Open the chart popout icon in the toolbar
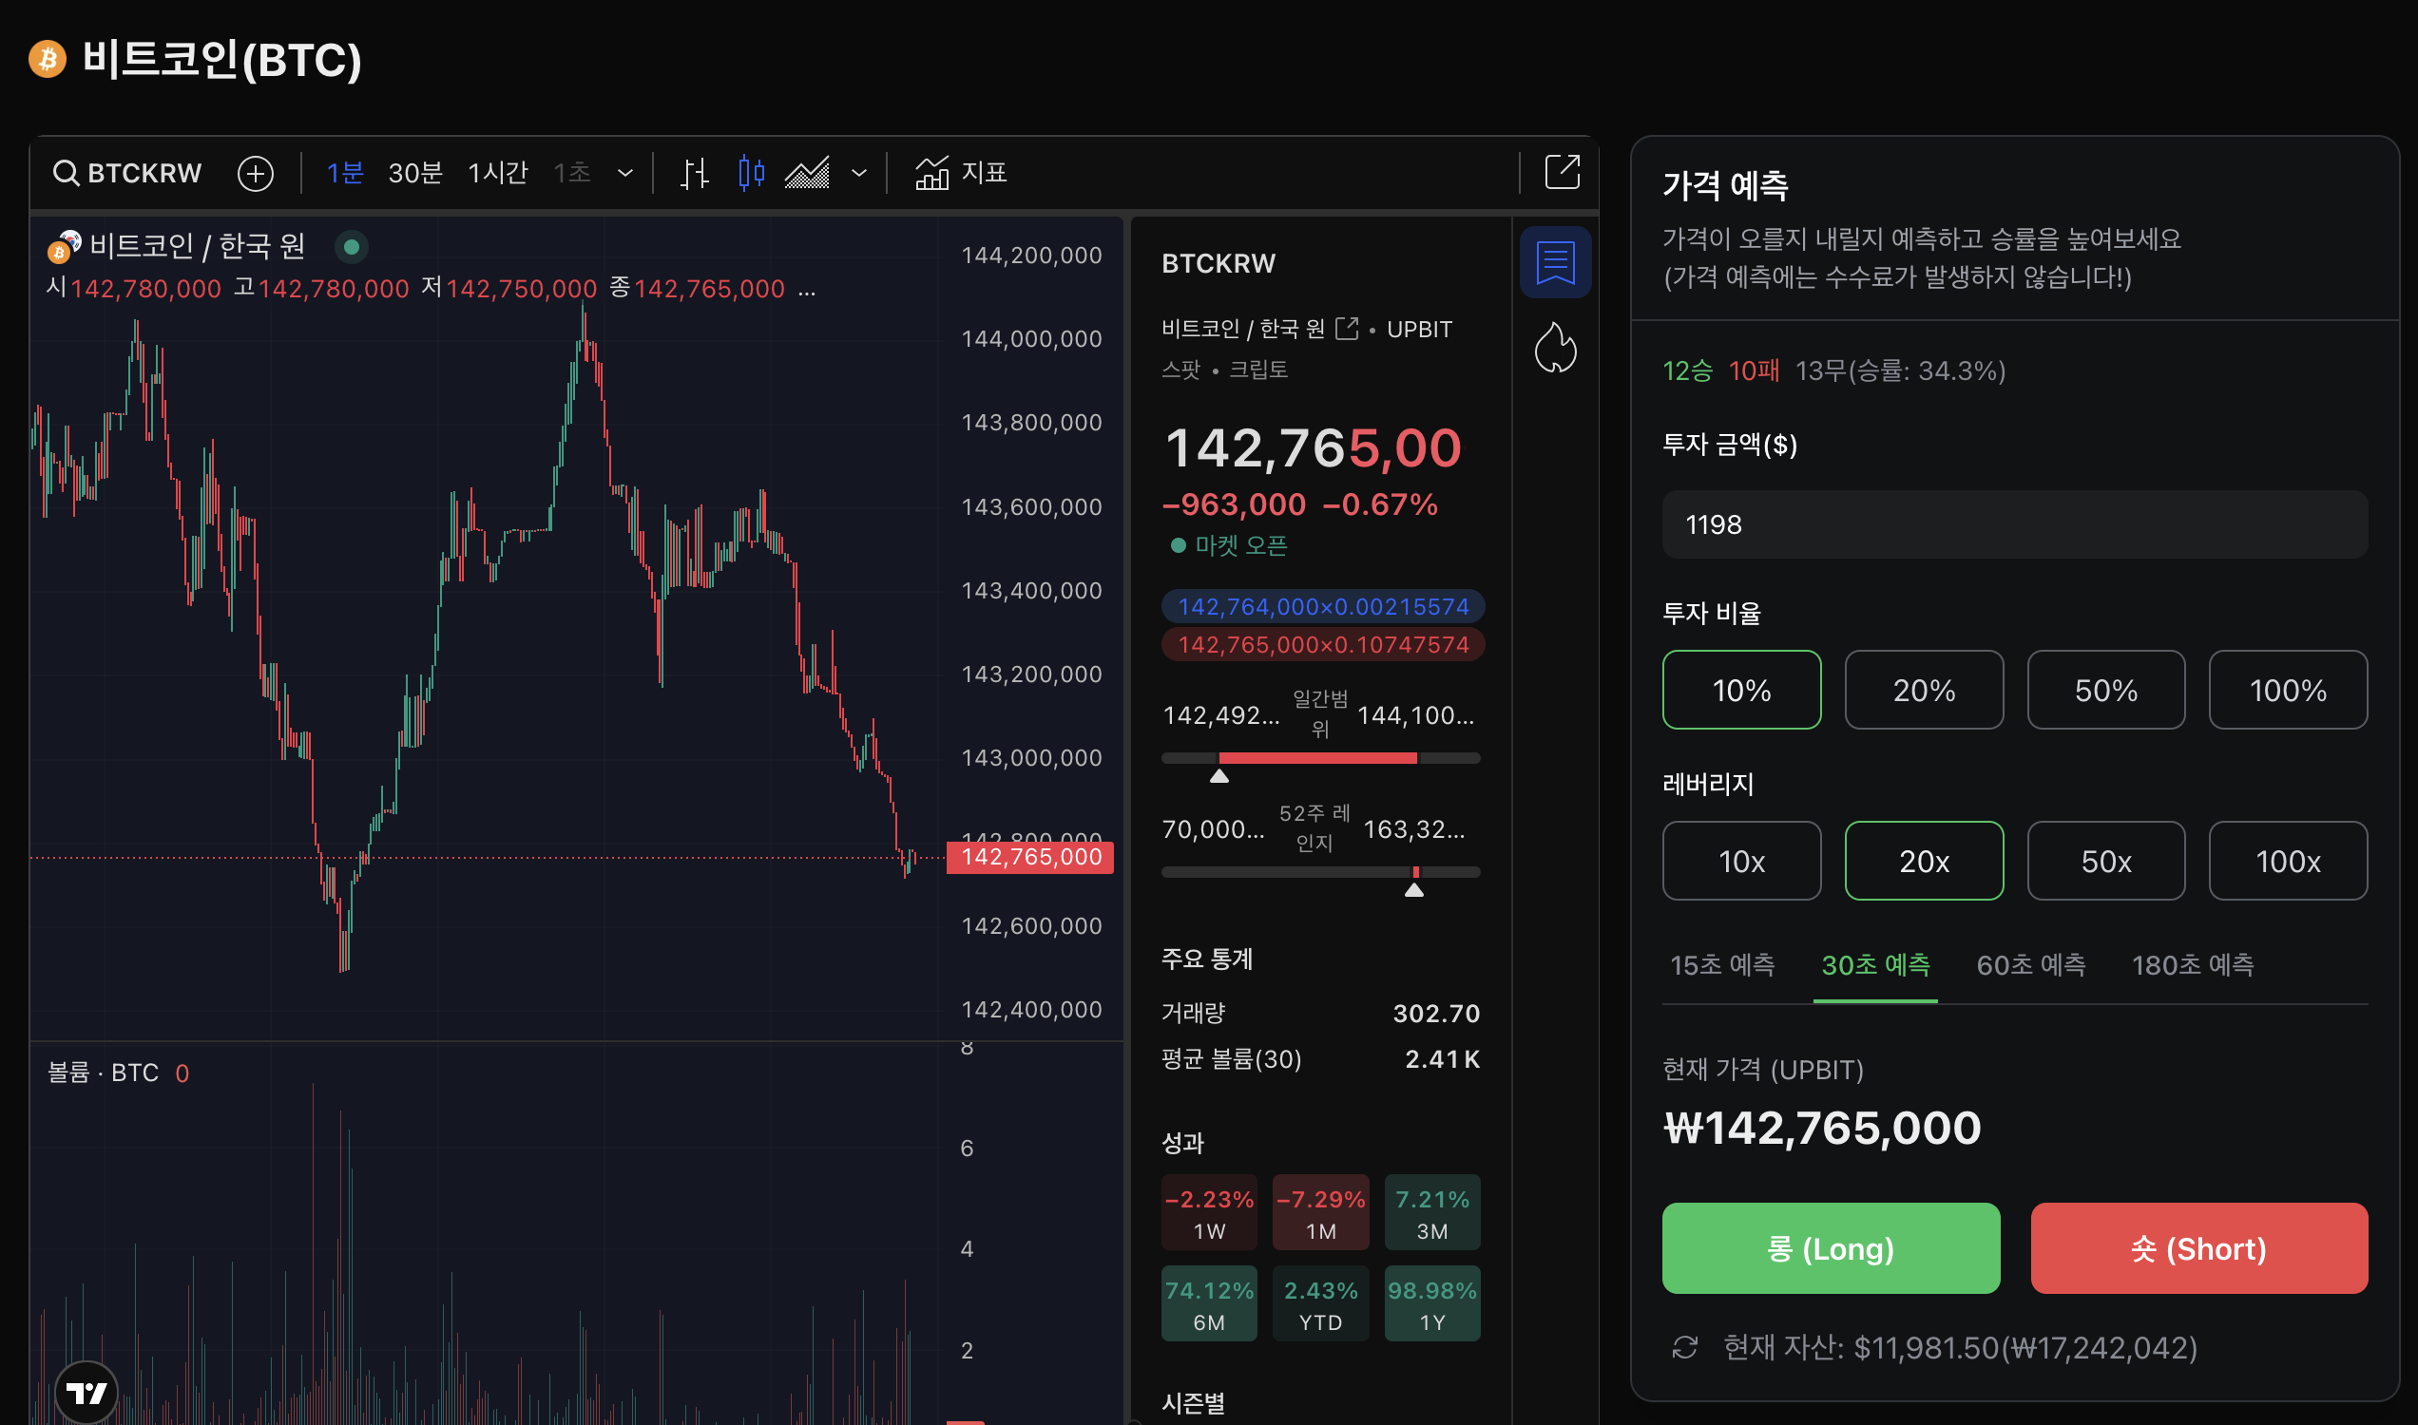 (x=1561, y=173)
